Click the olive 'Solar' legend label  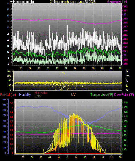pyautogui.click(x=38, y=96)
